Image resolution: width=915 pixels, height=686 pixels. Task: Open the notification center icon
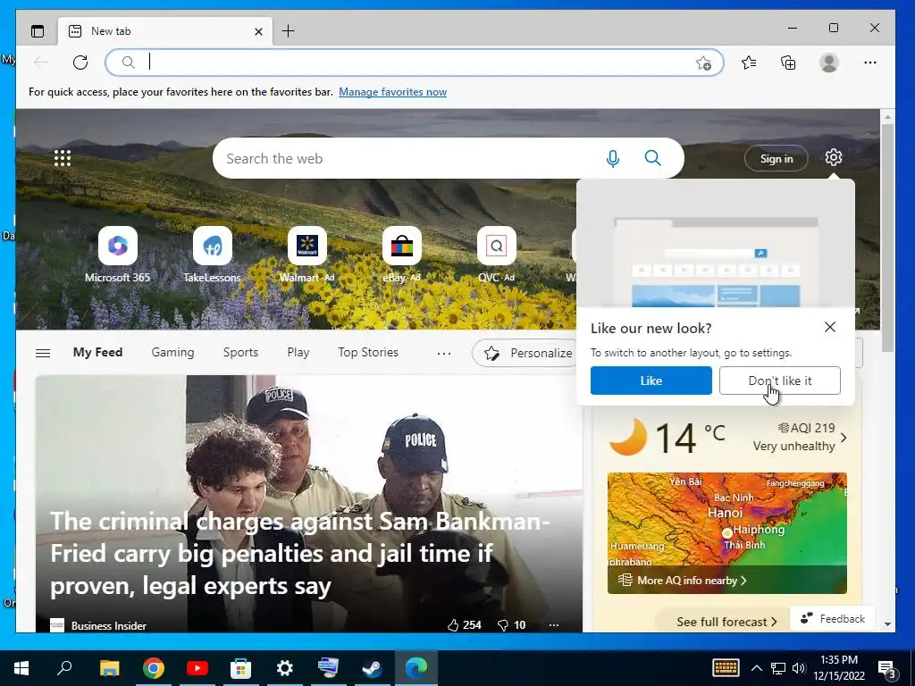(887, 669)
